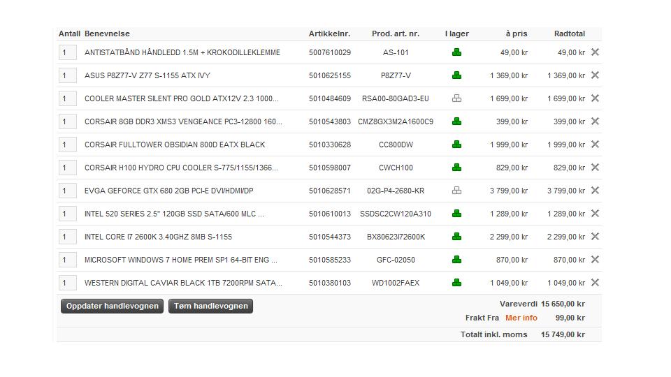Click article number 5010380103

pos(329,283)
